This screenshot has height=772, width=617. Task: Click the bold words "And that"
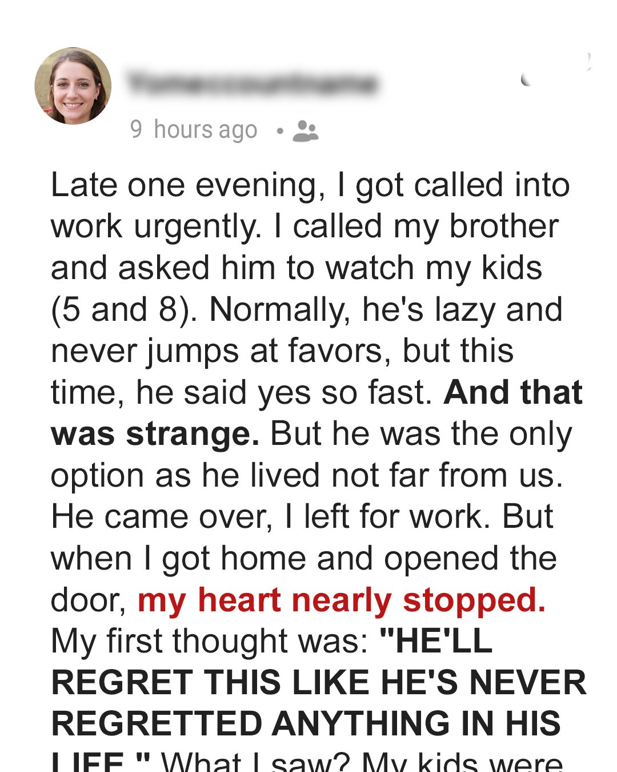tap(513, 392)
